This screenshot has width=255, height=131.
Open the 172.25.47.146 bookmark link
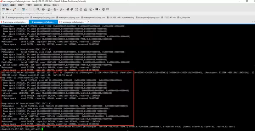click(169, 17)
